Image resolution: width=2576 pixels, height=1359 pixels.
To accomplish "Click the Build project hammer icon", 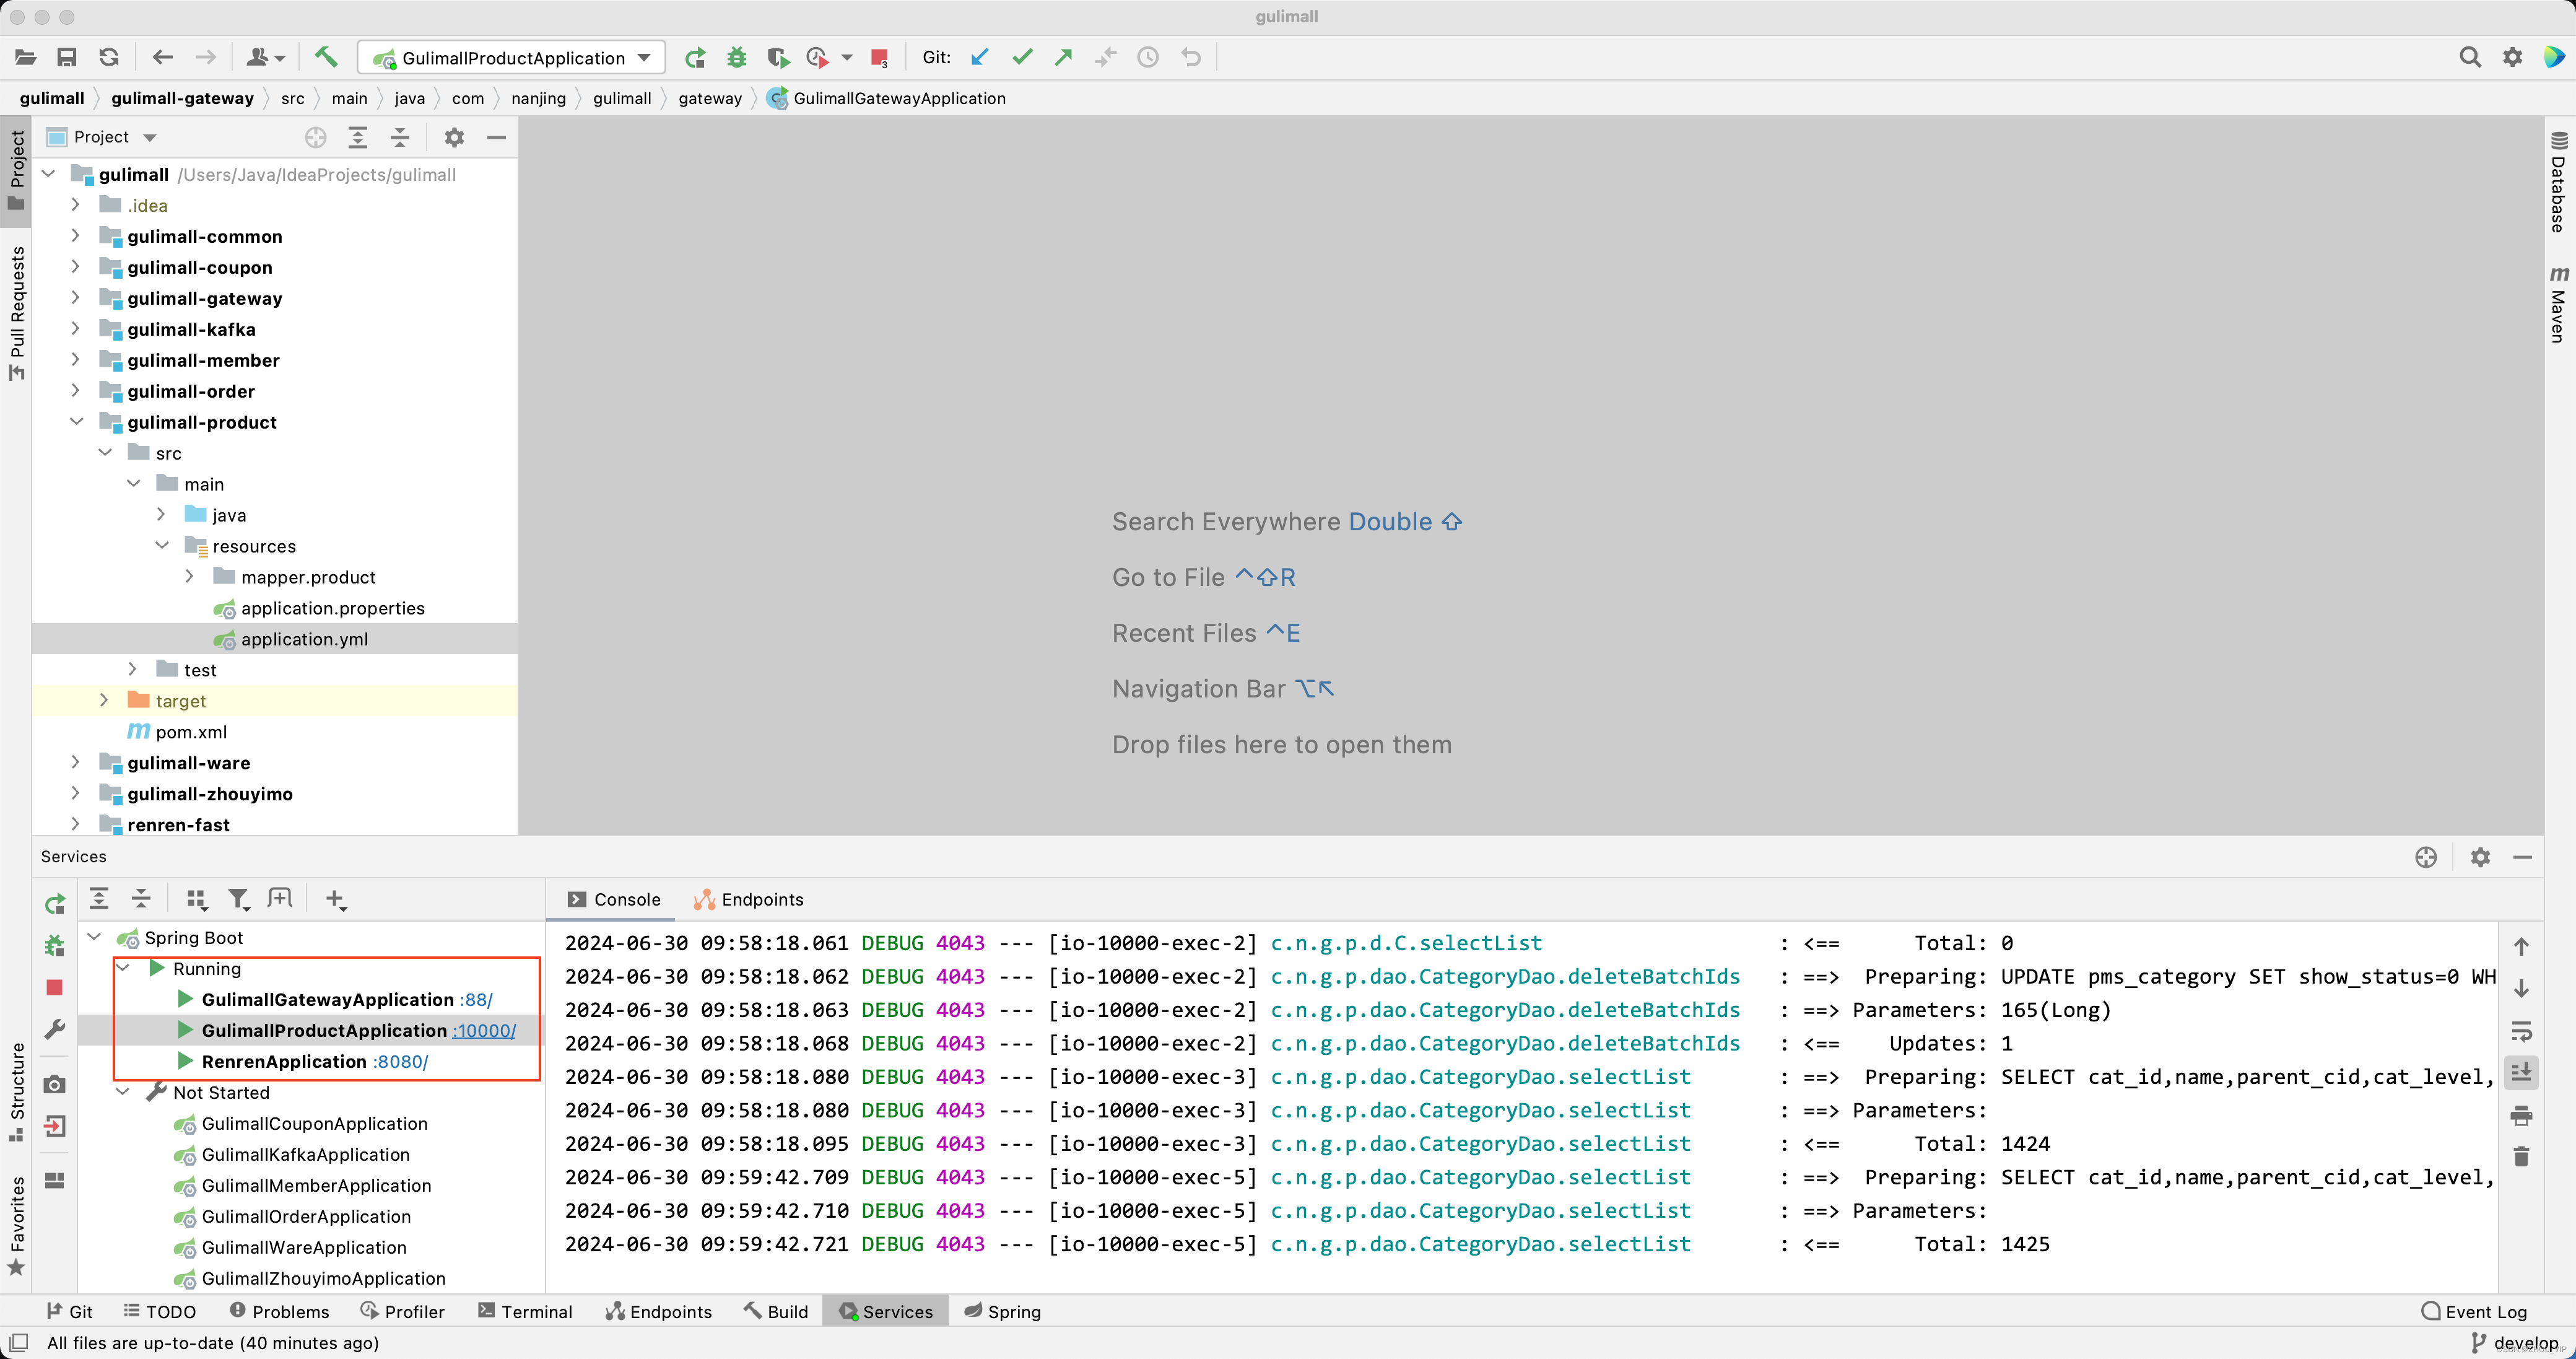I will [325, 57].
